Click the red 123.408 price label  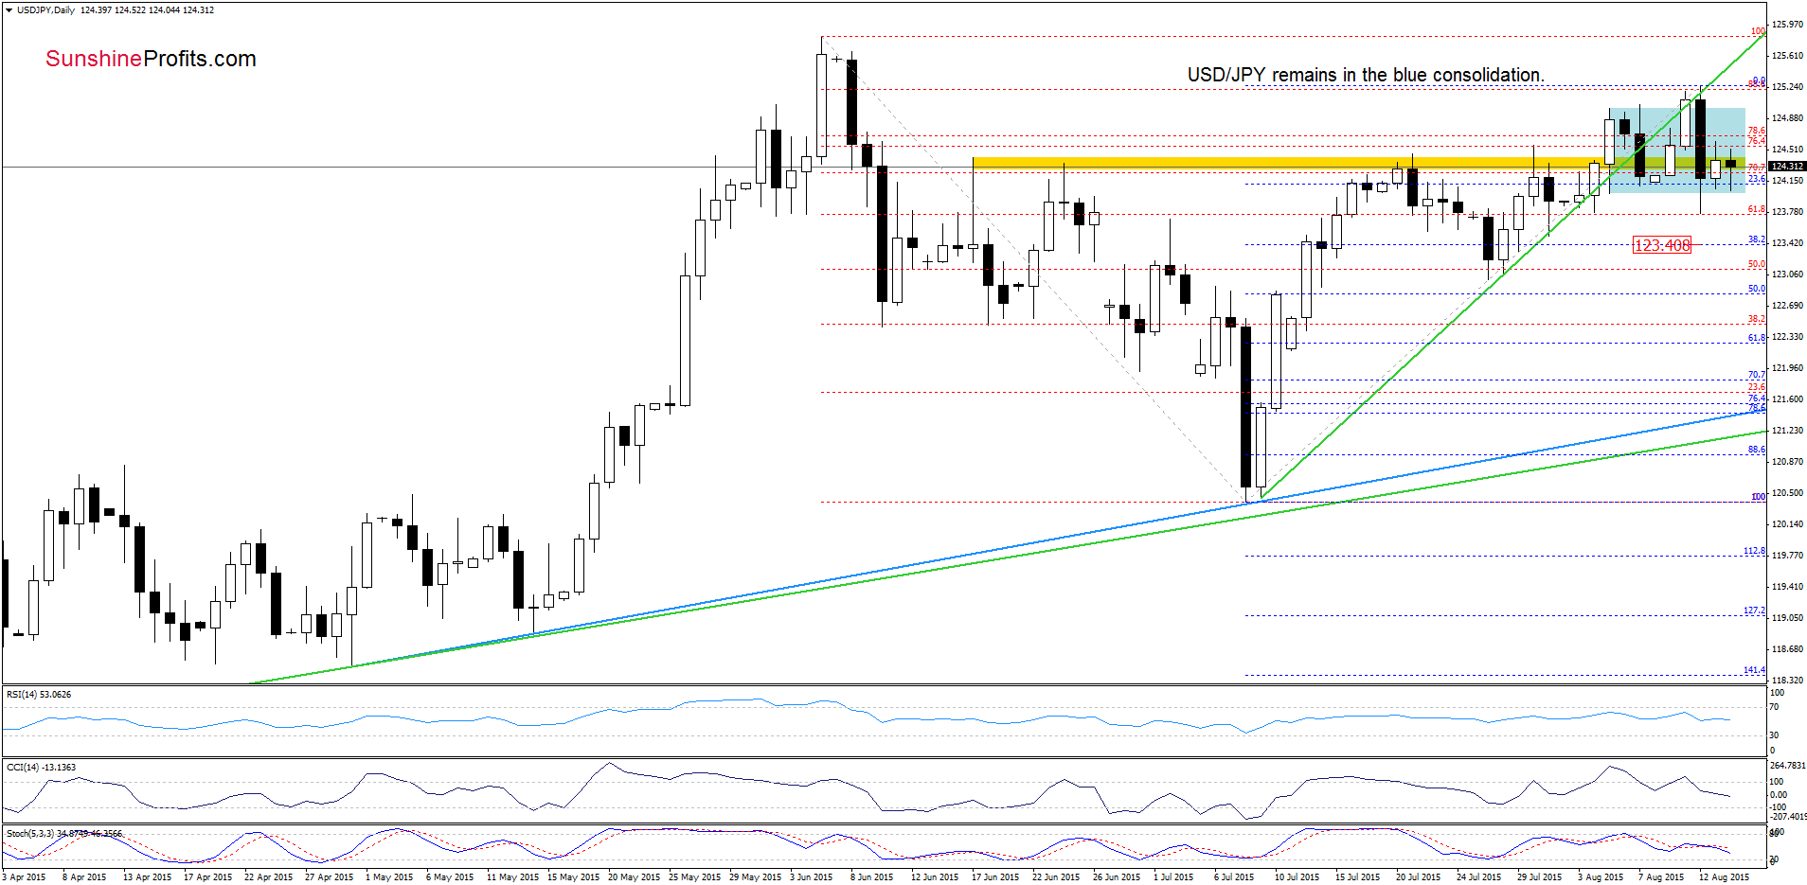pyautogui.click(x=1662, y=245)
